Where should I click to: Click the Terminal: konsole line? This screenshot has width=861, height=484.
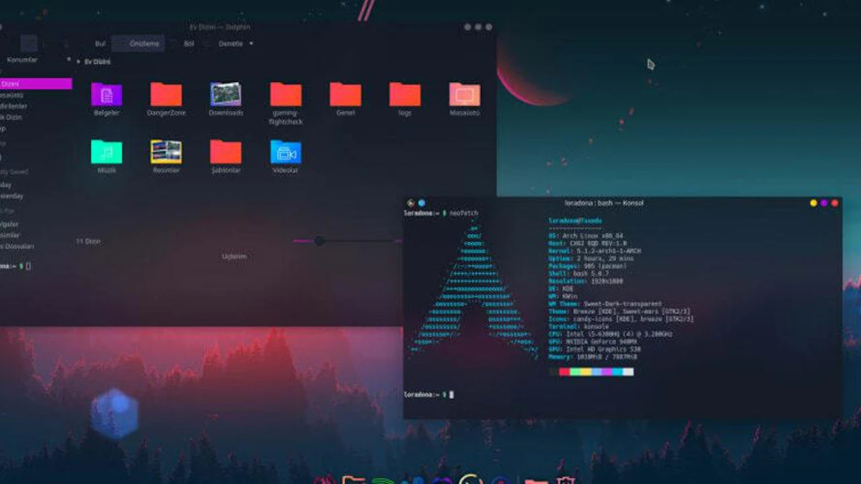[578, 327]
